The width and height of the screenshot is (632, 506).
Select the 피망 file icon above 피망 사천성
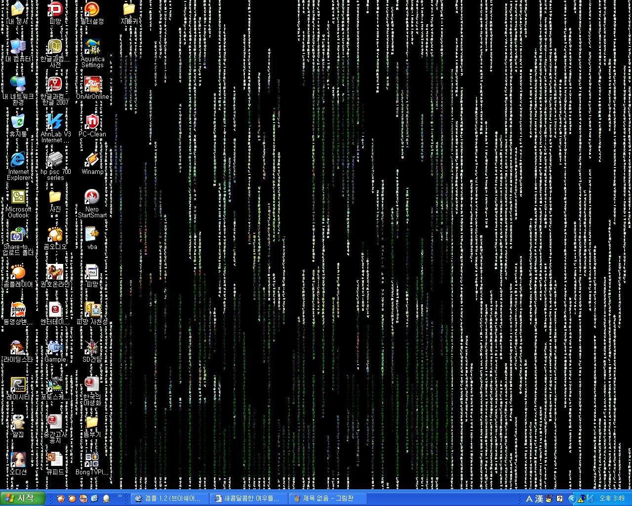92,275
